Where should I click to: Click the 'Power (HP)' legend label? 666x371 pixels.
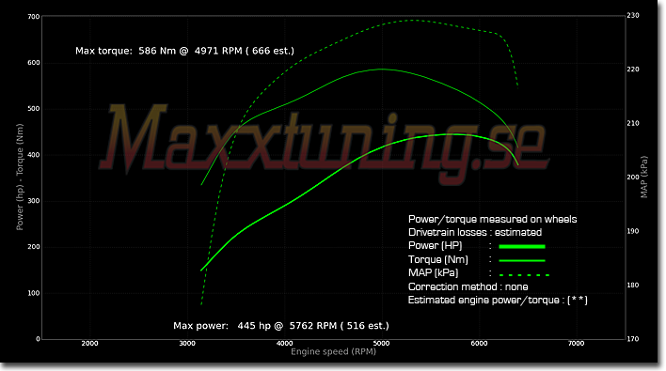(435, 245)
